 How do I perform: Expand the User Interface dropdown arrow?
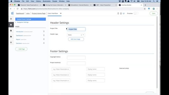click(x=61, y=13)
